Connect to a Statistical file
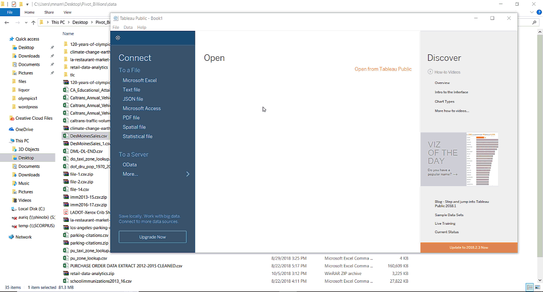Screen dimensions: 543x292 [x=138, y=136]
